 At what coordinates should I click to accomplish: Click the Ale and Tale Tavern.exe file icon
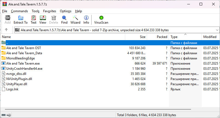4,63
